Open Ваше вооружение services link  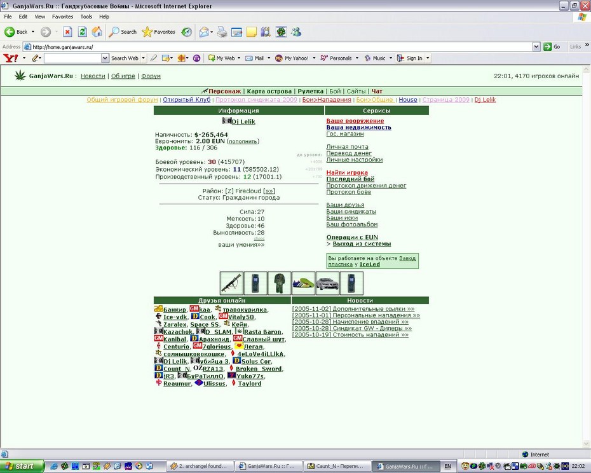pos(355,121)
